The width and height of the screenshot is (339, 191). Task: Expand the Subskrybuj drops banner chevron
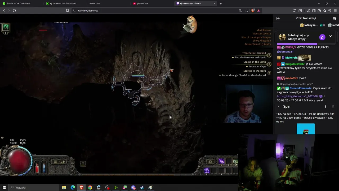click(x=330, y=36)
